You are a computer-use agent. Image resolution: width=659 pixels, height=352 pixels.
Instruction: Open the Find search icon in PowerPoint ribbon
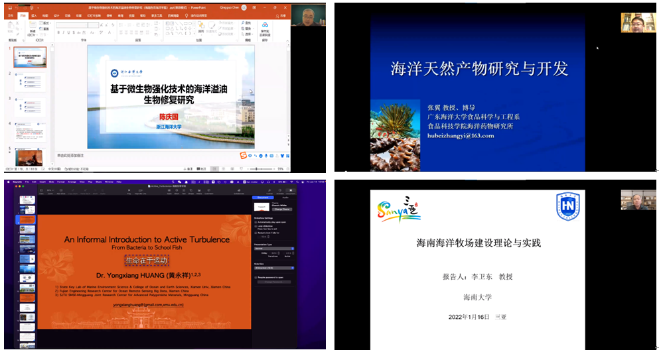pyautogui.click(x=243, y=23)
